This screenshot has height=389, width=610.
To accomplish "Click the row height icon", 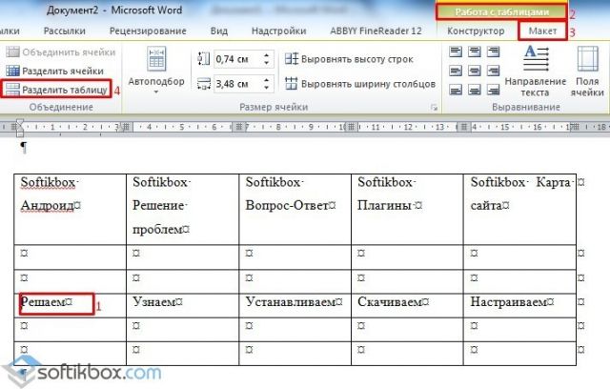I will (203, 59).
